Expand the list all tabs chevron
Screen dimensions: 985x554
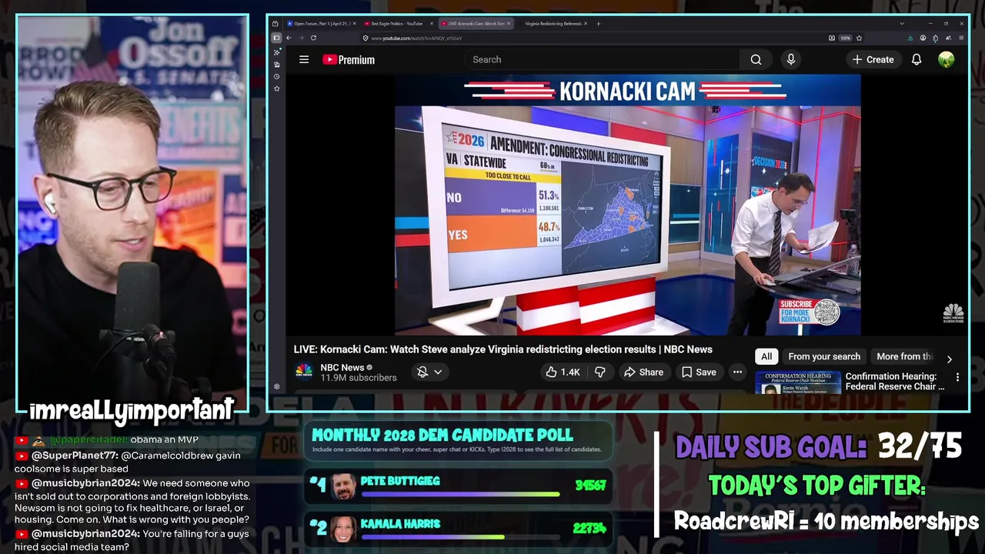point(902,24)
